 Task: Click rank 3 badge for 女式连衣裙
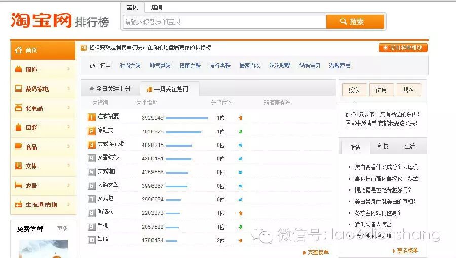(91, 145)
